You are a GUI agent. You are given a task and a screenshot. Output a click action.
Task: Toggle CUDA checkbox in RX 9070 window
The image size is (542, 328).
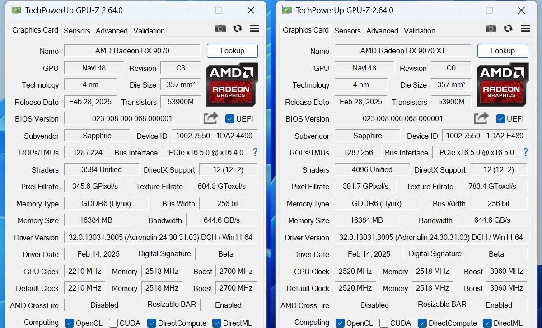coord(113,323)
